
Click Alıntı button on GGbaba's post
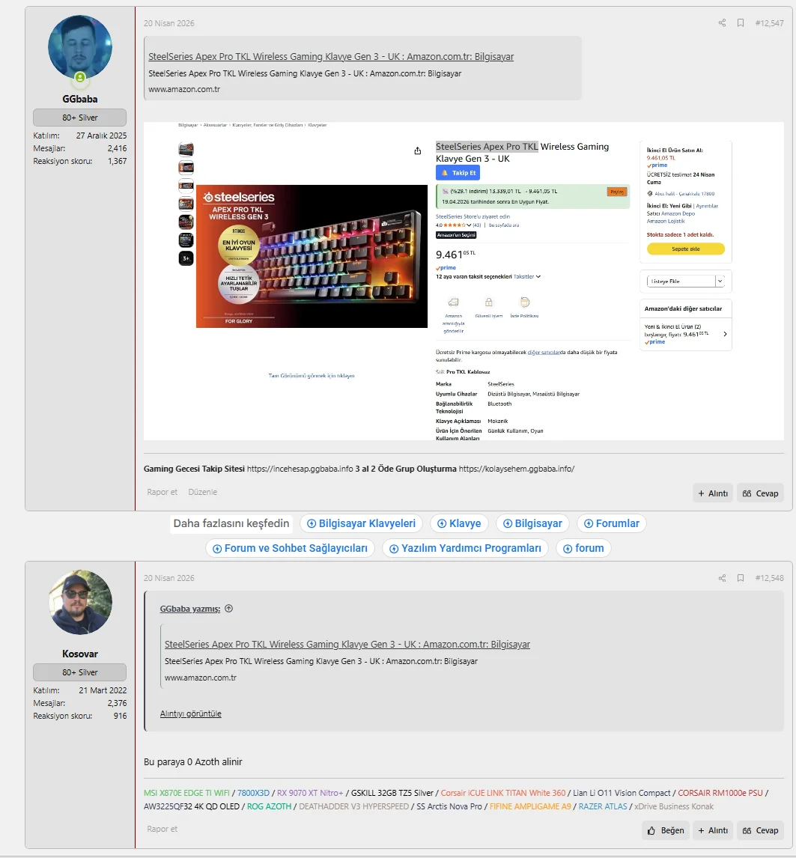point(713,493)
